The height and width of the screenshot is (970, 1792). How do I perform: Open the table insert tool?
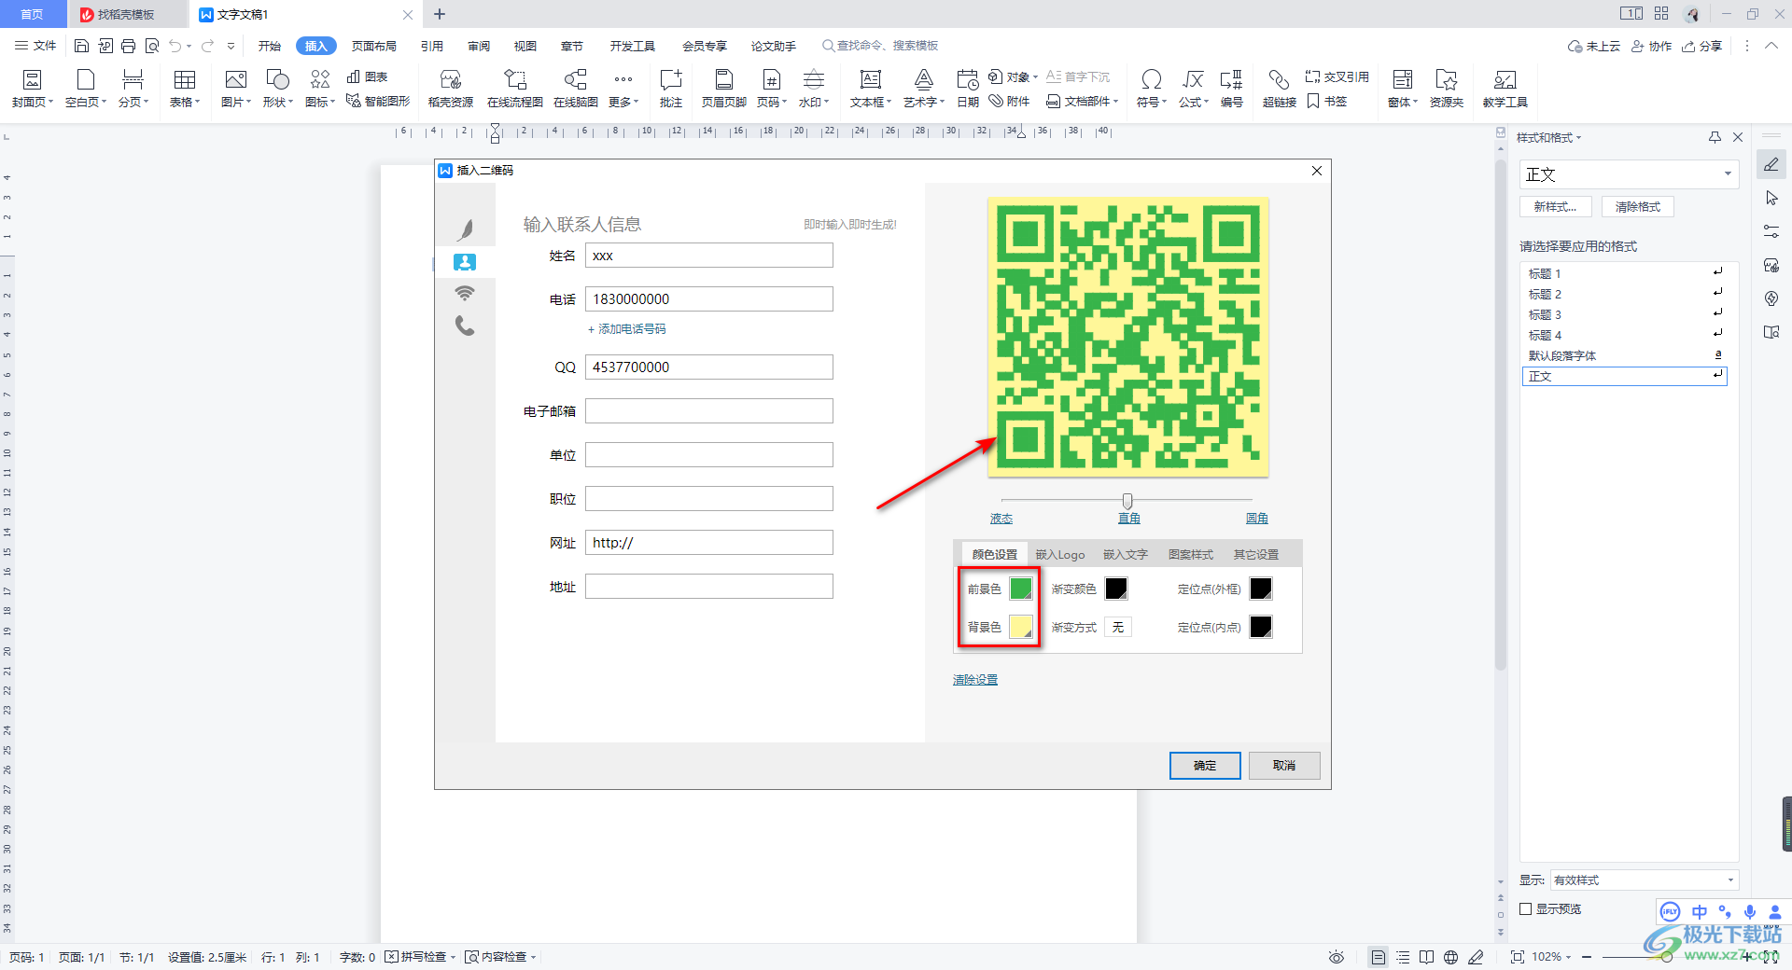[x=185, y=89]
